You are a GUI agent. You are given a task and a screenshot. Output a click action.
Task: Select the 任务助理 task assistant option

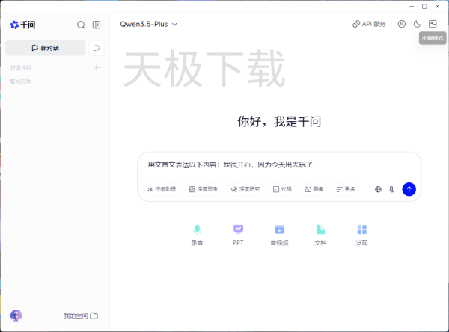coord(162,189)
